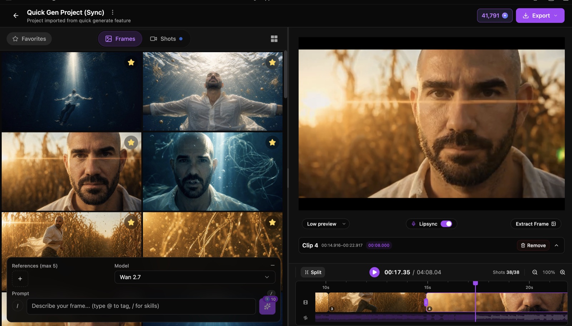
Task: Click the sparkle generate button in the prompt panel
Action: pos(267,306)
